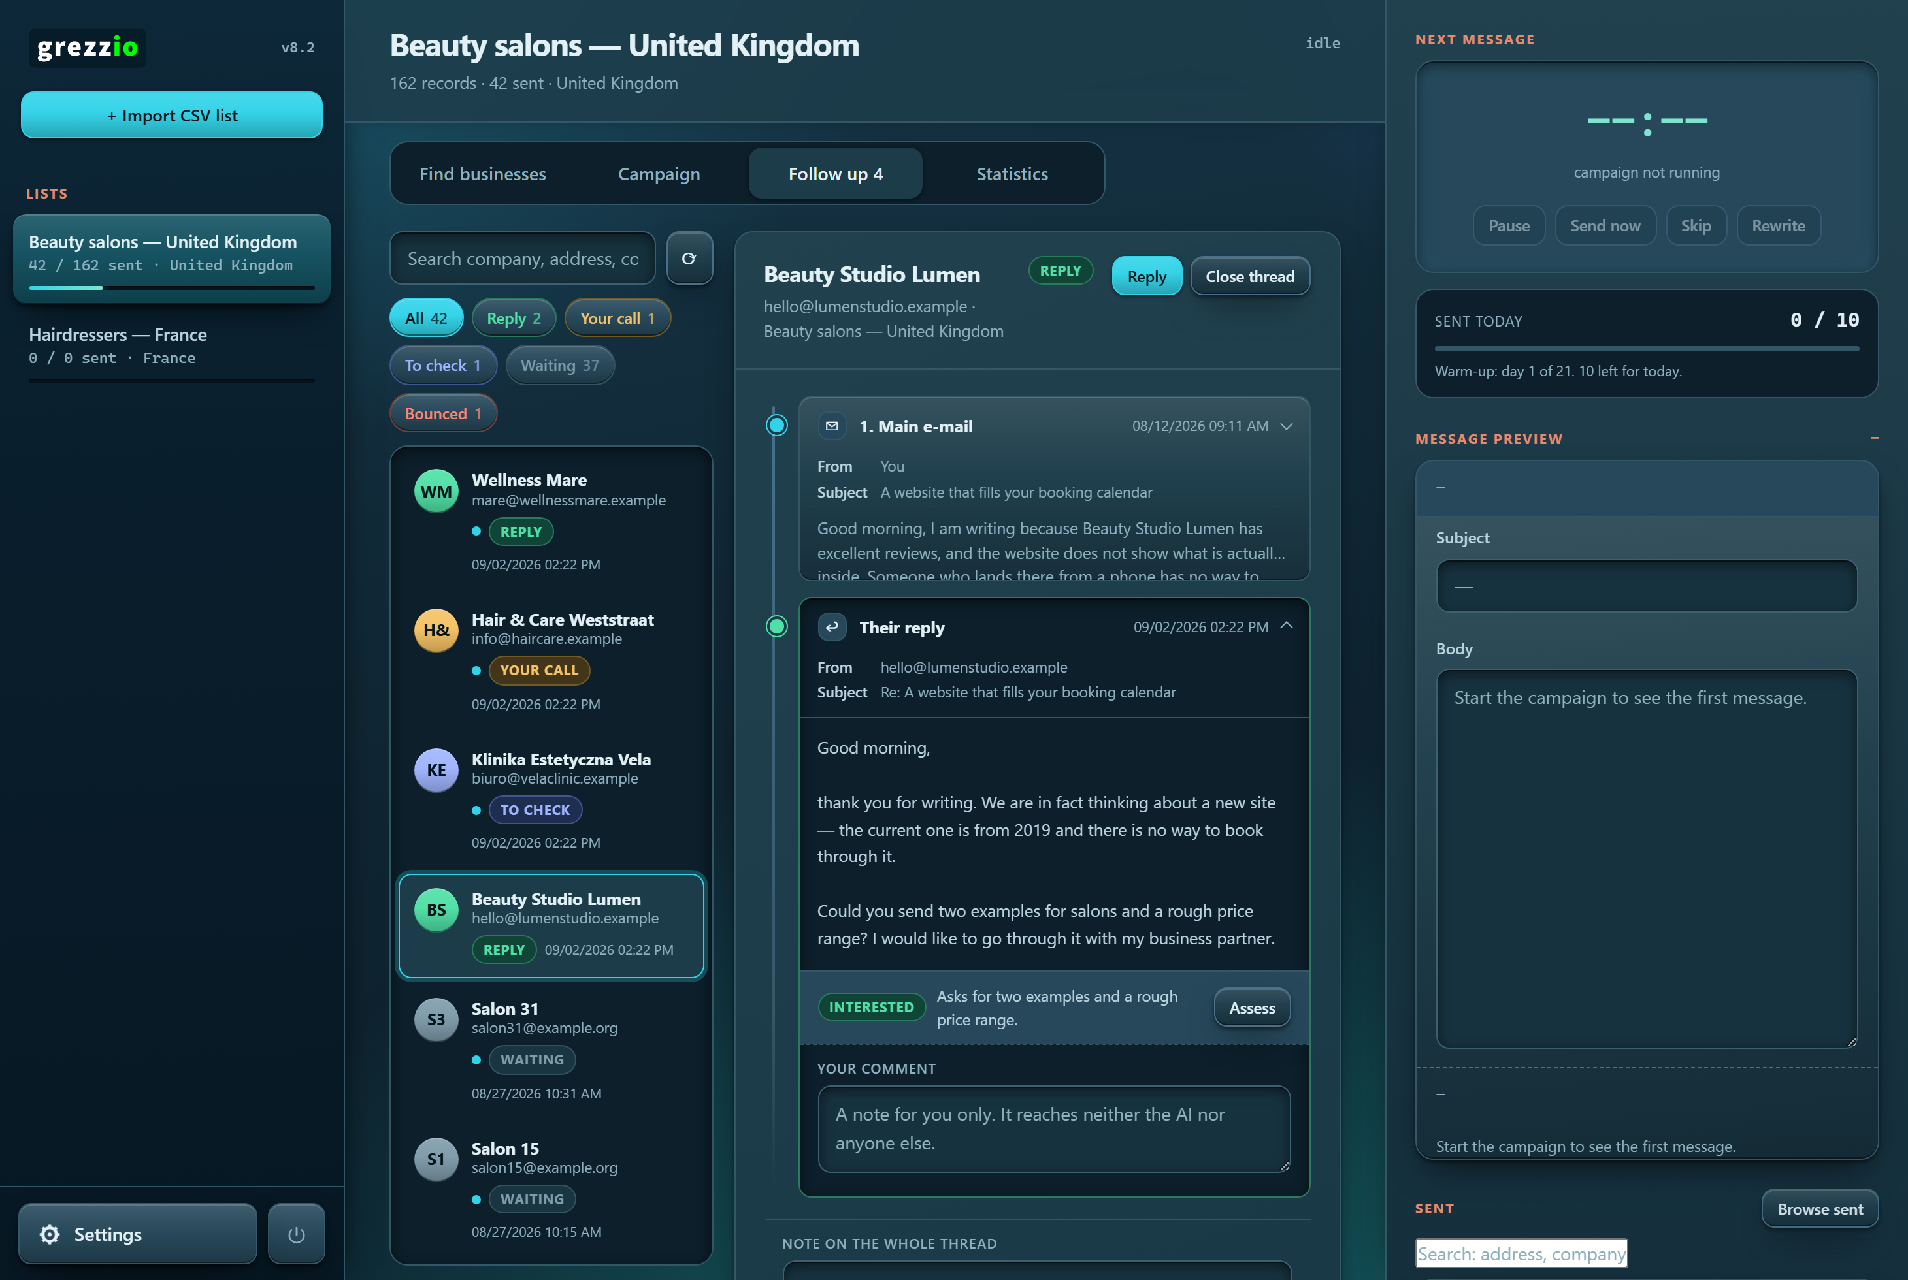Click the YOUR CALL badge on Hair & Care
The image size is (1908, 1280).
pos(539,670)
